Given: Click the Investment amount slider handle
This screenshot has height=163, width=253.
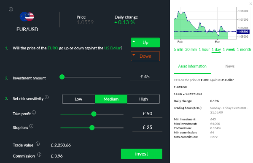Looking at the screenshot, I should [x=62, y=77].
